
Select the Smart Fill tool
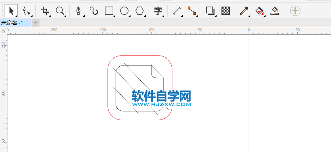(x=275, y=11)
